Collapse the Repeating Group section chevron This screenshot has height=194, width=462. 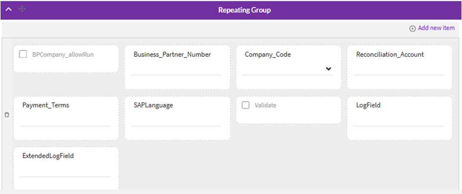pos(8,9)
